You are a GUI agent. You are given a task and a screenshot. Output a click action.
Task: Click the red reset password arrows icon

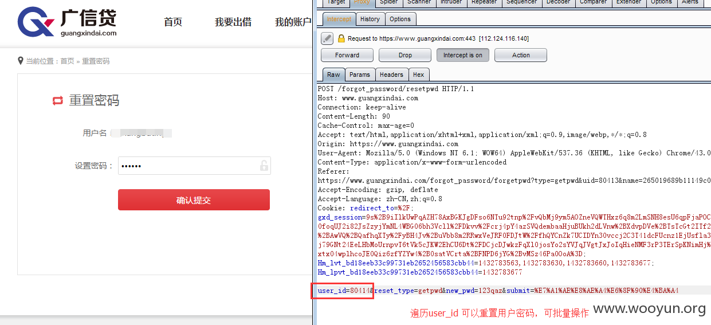(x=58, y=101)
